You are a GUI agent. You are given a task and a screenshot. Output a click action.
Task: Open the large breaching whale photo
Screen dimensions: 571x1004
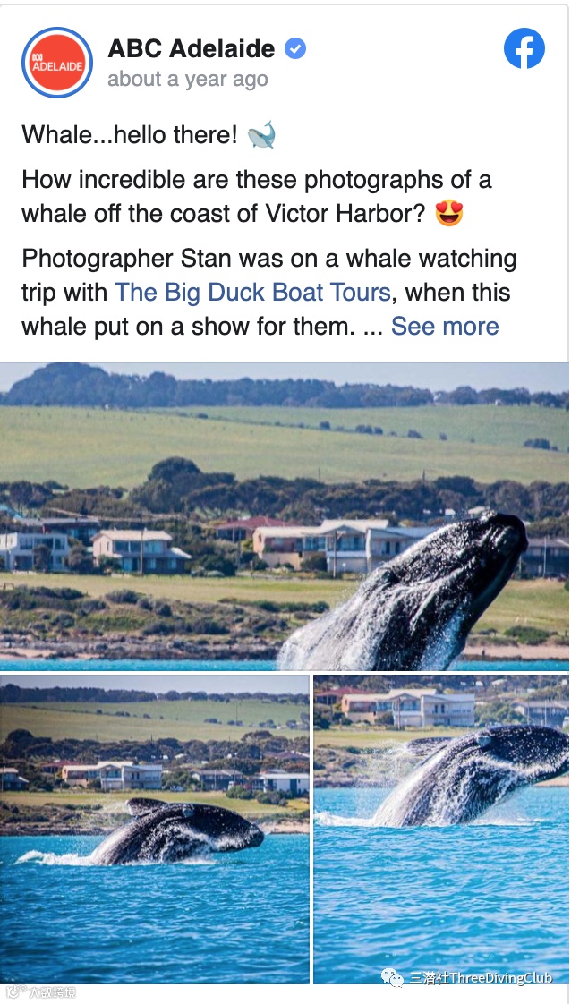coord(285,516)
